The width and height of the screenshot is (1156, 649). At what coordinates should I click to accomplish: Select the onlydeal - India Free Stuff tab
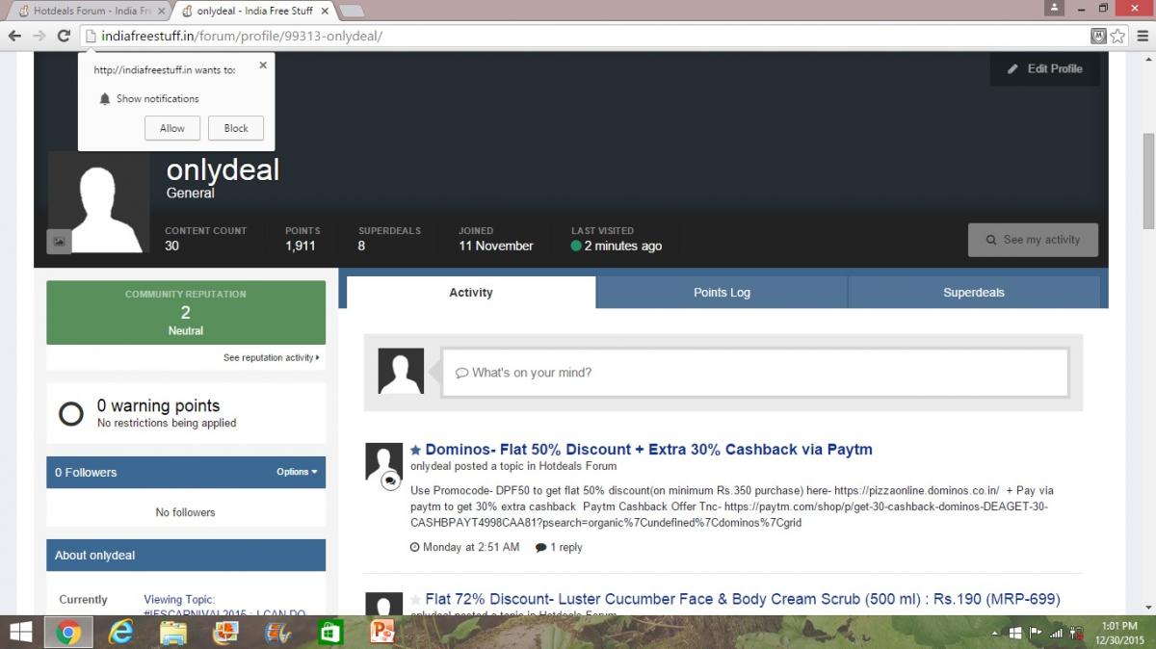click(252, 11)
